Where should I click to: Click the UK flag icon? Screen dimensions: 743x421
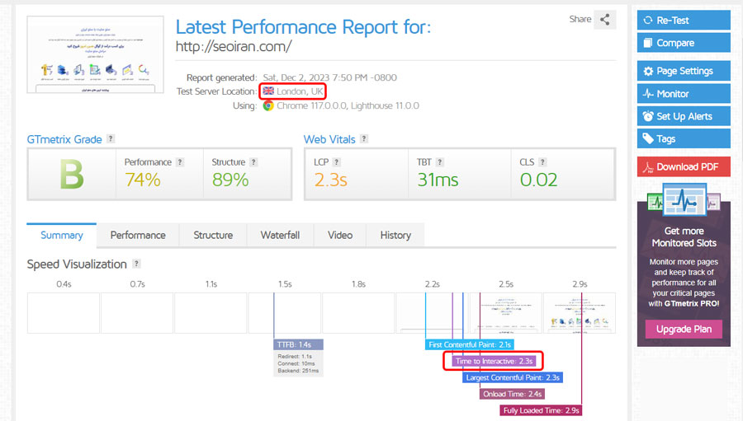pyautogui.click(x=268, y=91)
